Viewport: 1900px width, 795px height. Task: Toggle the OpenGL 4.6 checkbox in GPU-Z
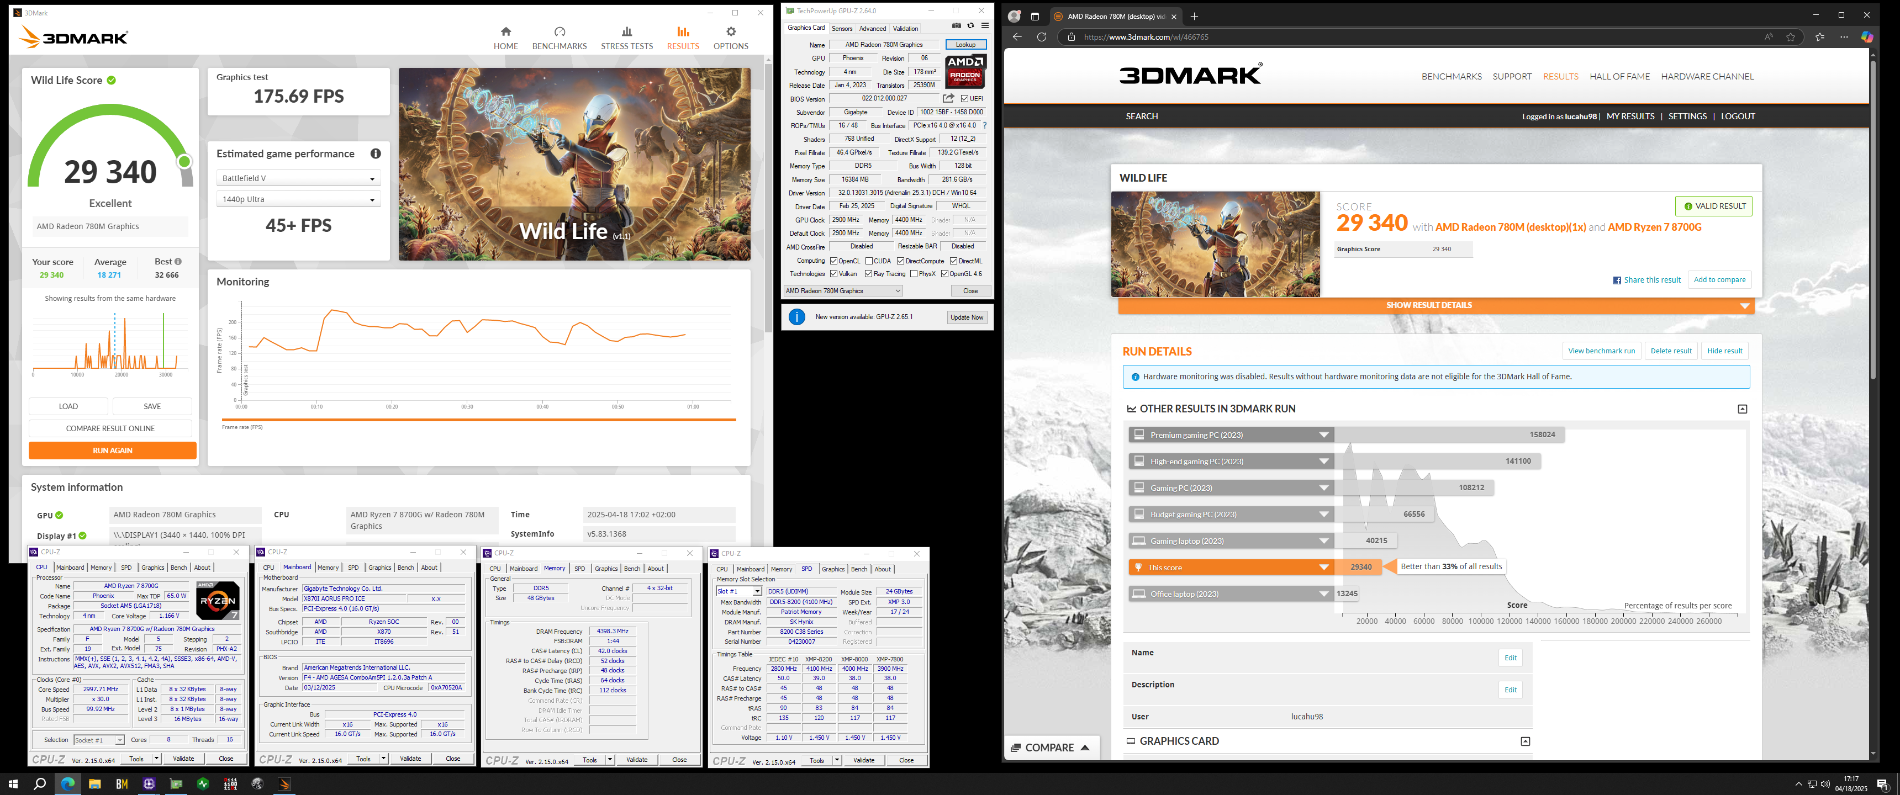click(x=945, y=274)
